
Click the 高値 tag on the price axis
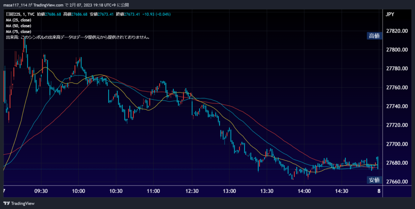(x=374, y=36)
